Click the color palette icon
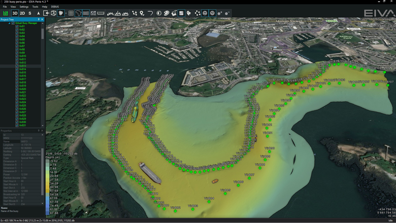 [x=167, y=13]
